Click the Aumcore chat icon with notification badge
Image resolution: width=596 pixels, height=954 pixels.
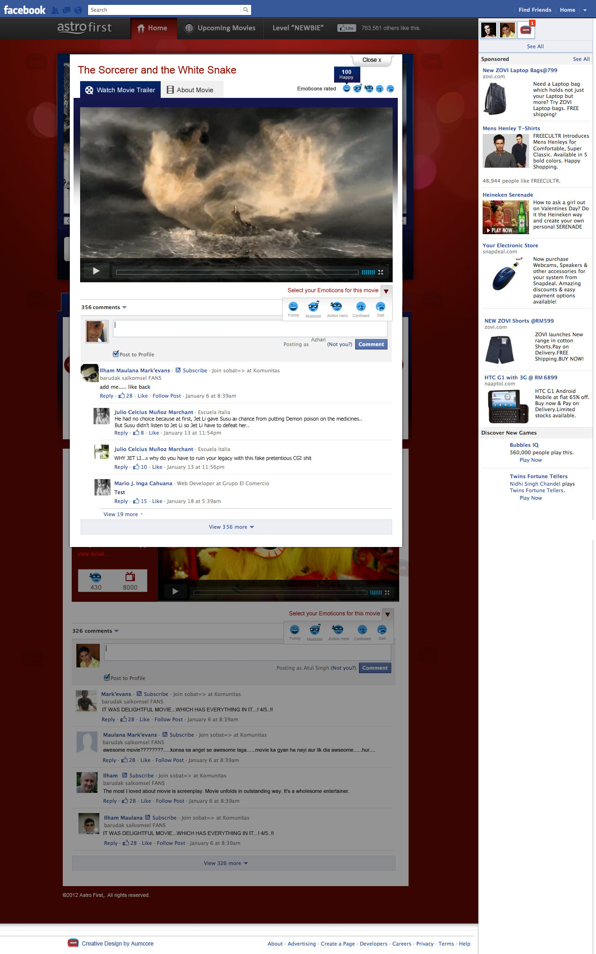tap(526, 30)
